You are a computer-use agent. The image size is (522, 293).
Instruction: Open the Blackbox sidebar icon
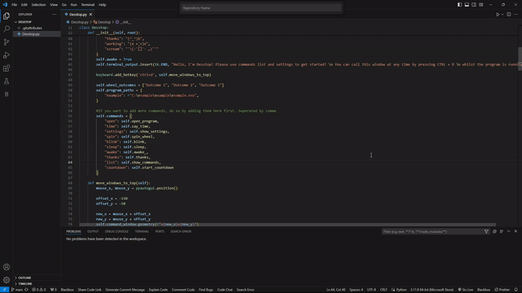tap(7, 94)
